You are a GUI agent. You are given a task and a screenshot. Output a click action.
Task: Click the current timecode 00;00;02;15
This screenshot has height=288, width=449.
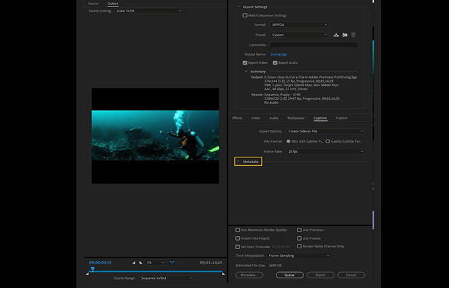point(100,262)
